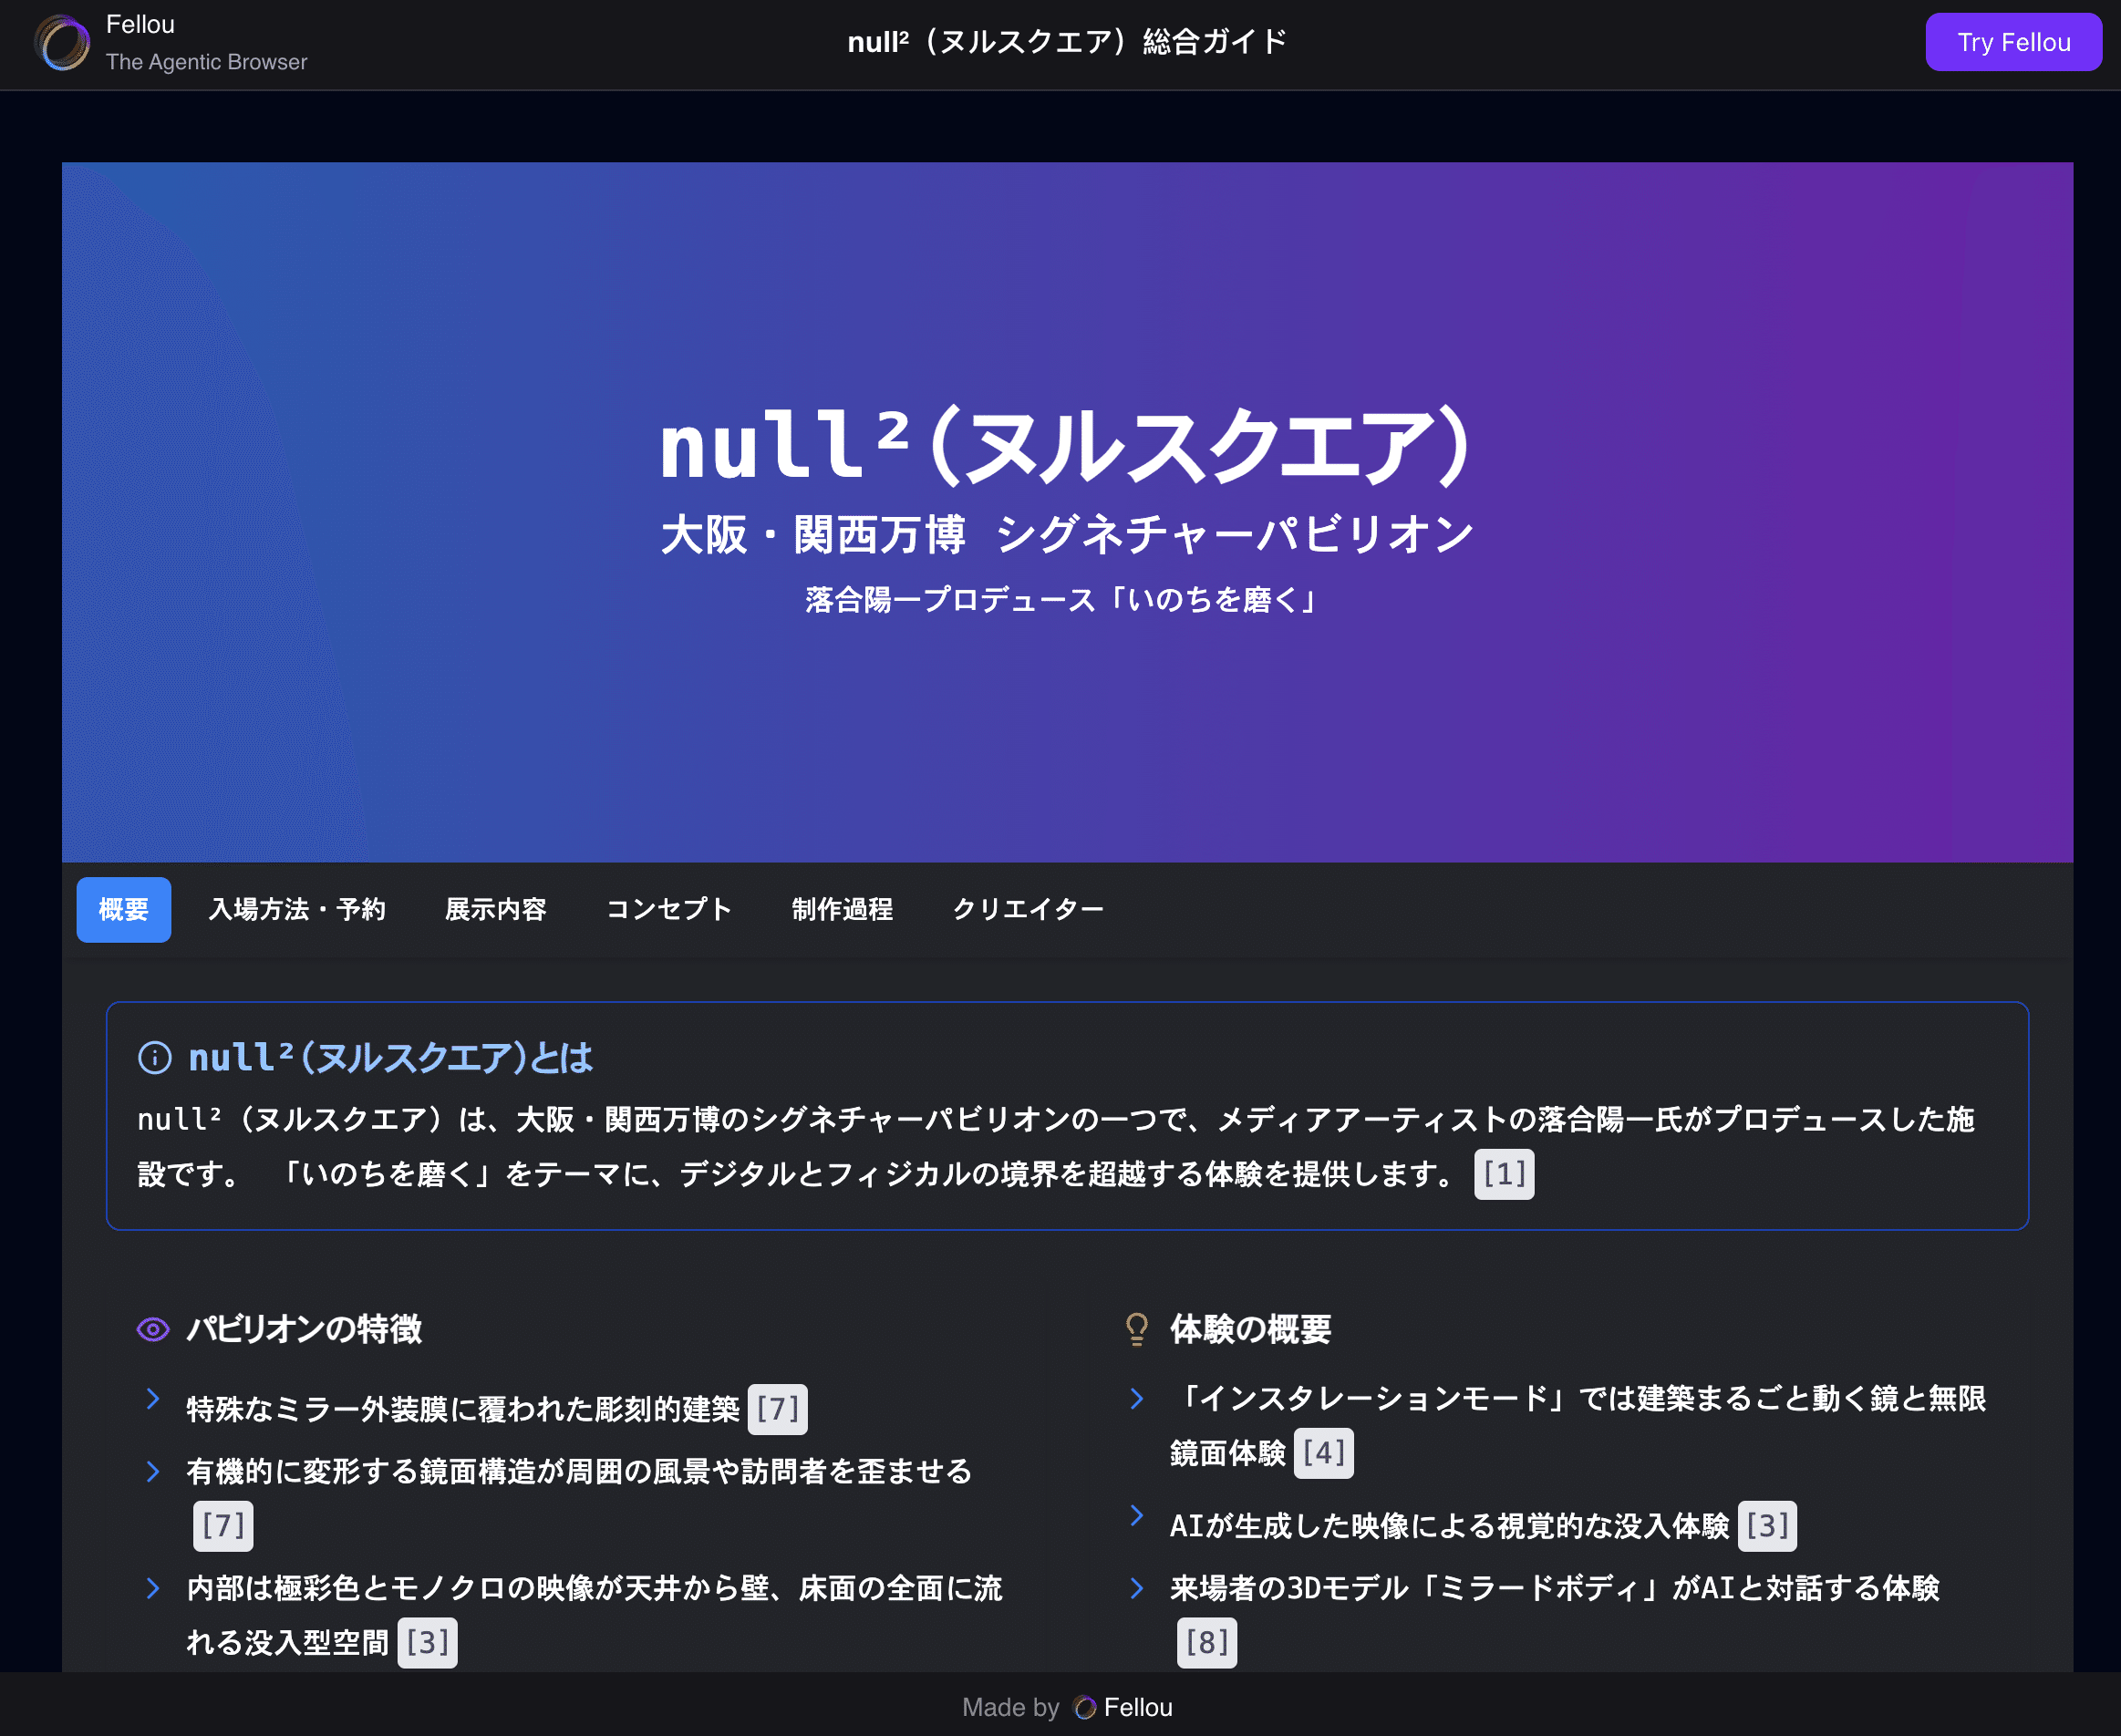Click chevron before 来場者の3Dモデル item
2121x1736 pixels.
(x=1137, y=1588)
